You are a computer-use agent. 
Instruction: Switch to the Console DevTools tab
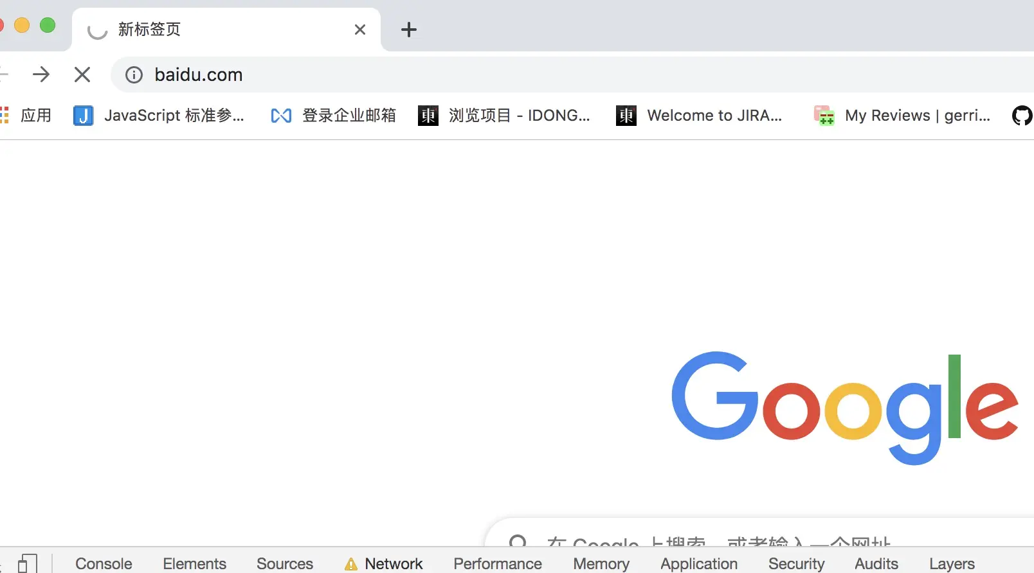click(104, 563)
